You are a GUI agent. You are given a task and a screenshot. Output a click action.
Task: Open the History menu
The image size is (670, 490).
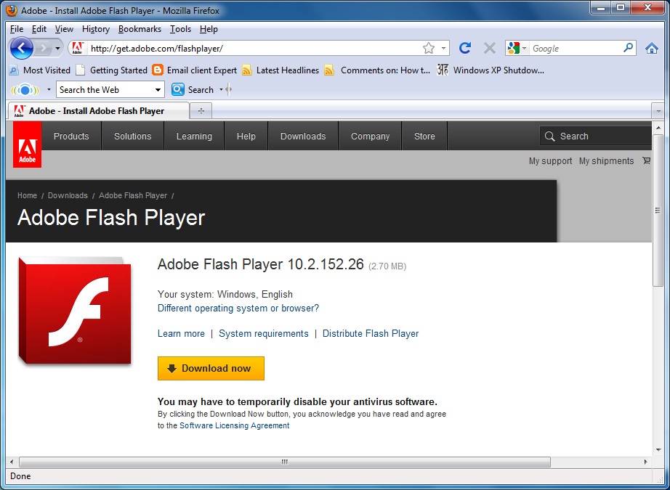[x=96, y=29]
